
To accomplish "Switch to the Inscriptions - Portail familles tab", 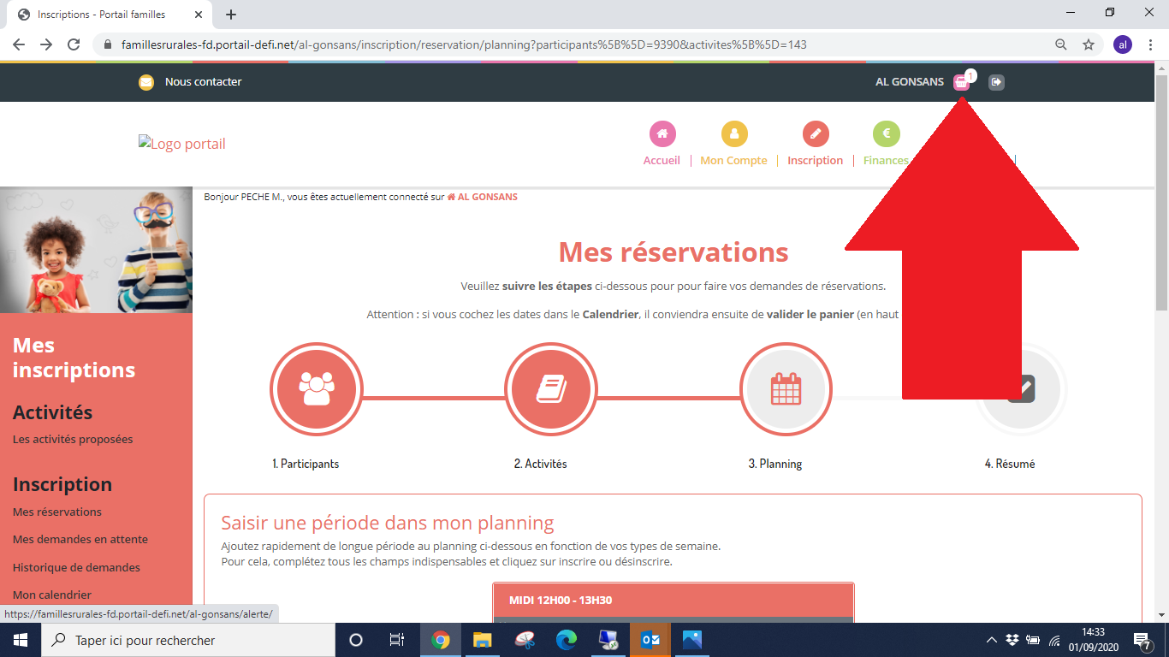I will point(103,15).
